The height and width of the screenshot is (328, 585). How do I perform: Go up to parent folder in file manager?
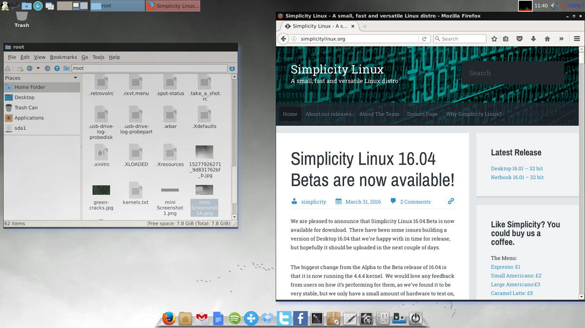57,68
